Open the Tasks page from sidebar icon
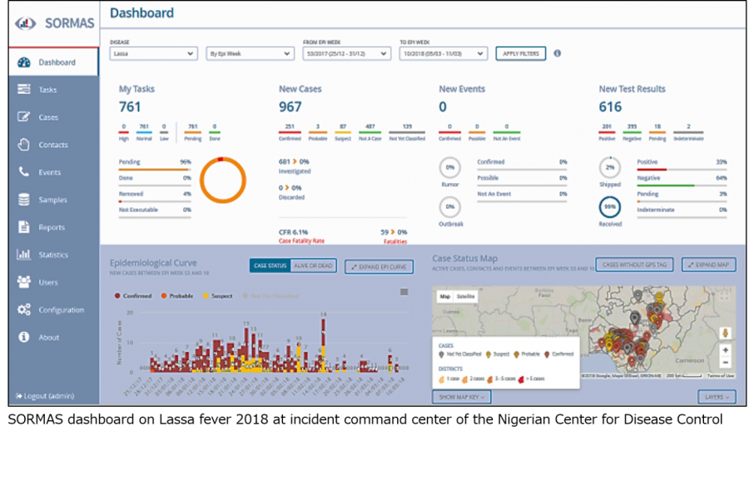The width and height of the screenshot is (749, 491). pos(24,90)
